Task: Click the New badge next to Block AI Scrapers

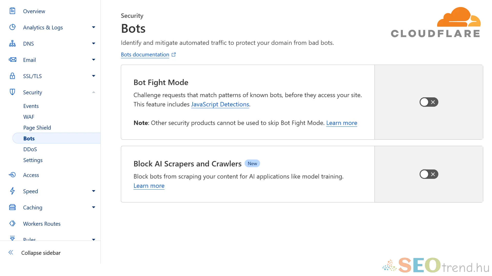Action: click(252, 164)
